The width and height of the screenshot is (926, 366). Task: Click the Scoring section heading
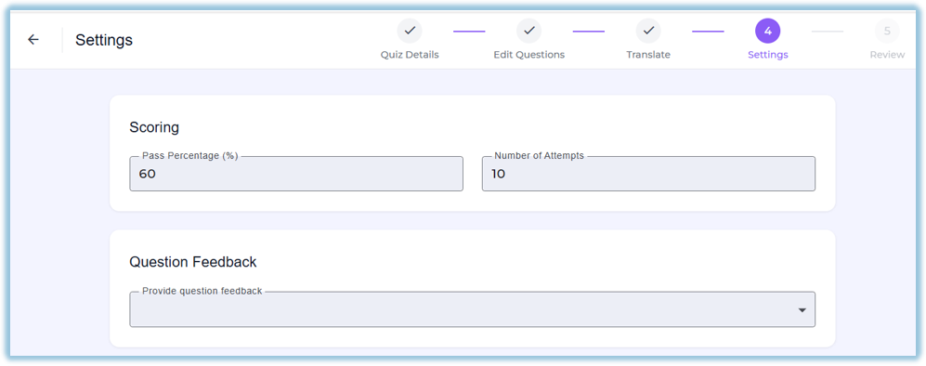click(154, 127)
